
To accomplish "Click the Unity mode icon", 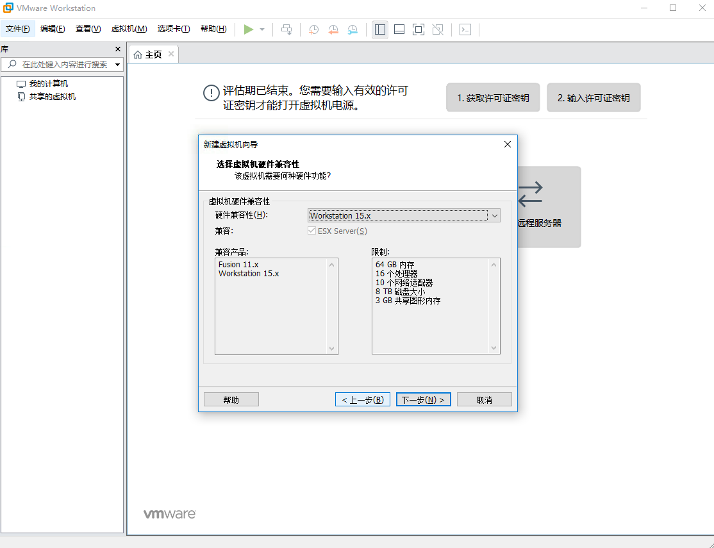I will tap(438, 29).
